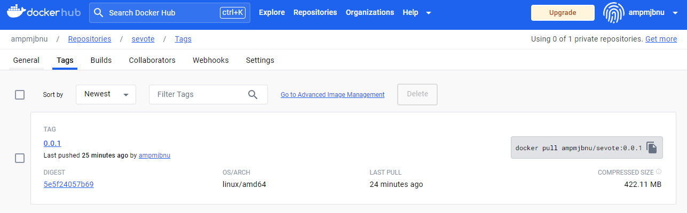This screenshot has height=213, width=687.
Task: Click the Get more link
Action: pyautogui.click(x=661, y=39)
